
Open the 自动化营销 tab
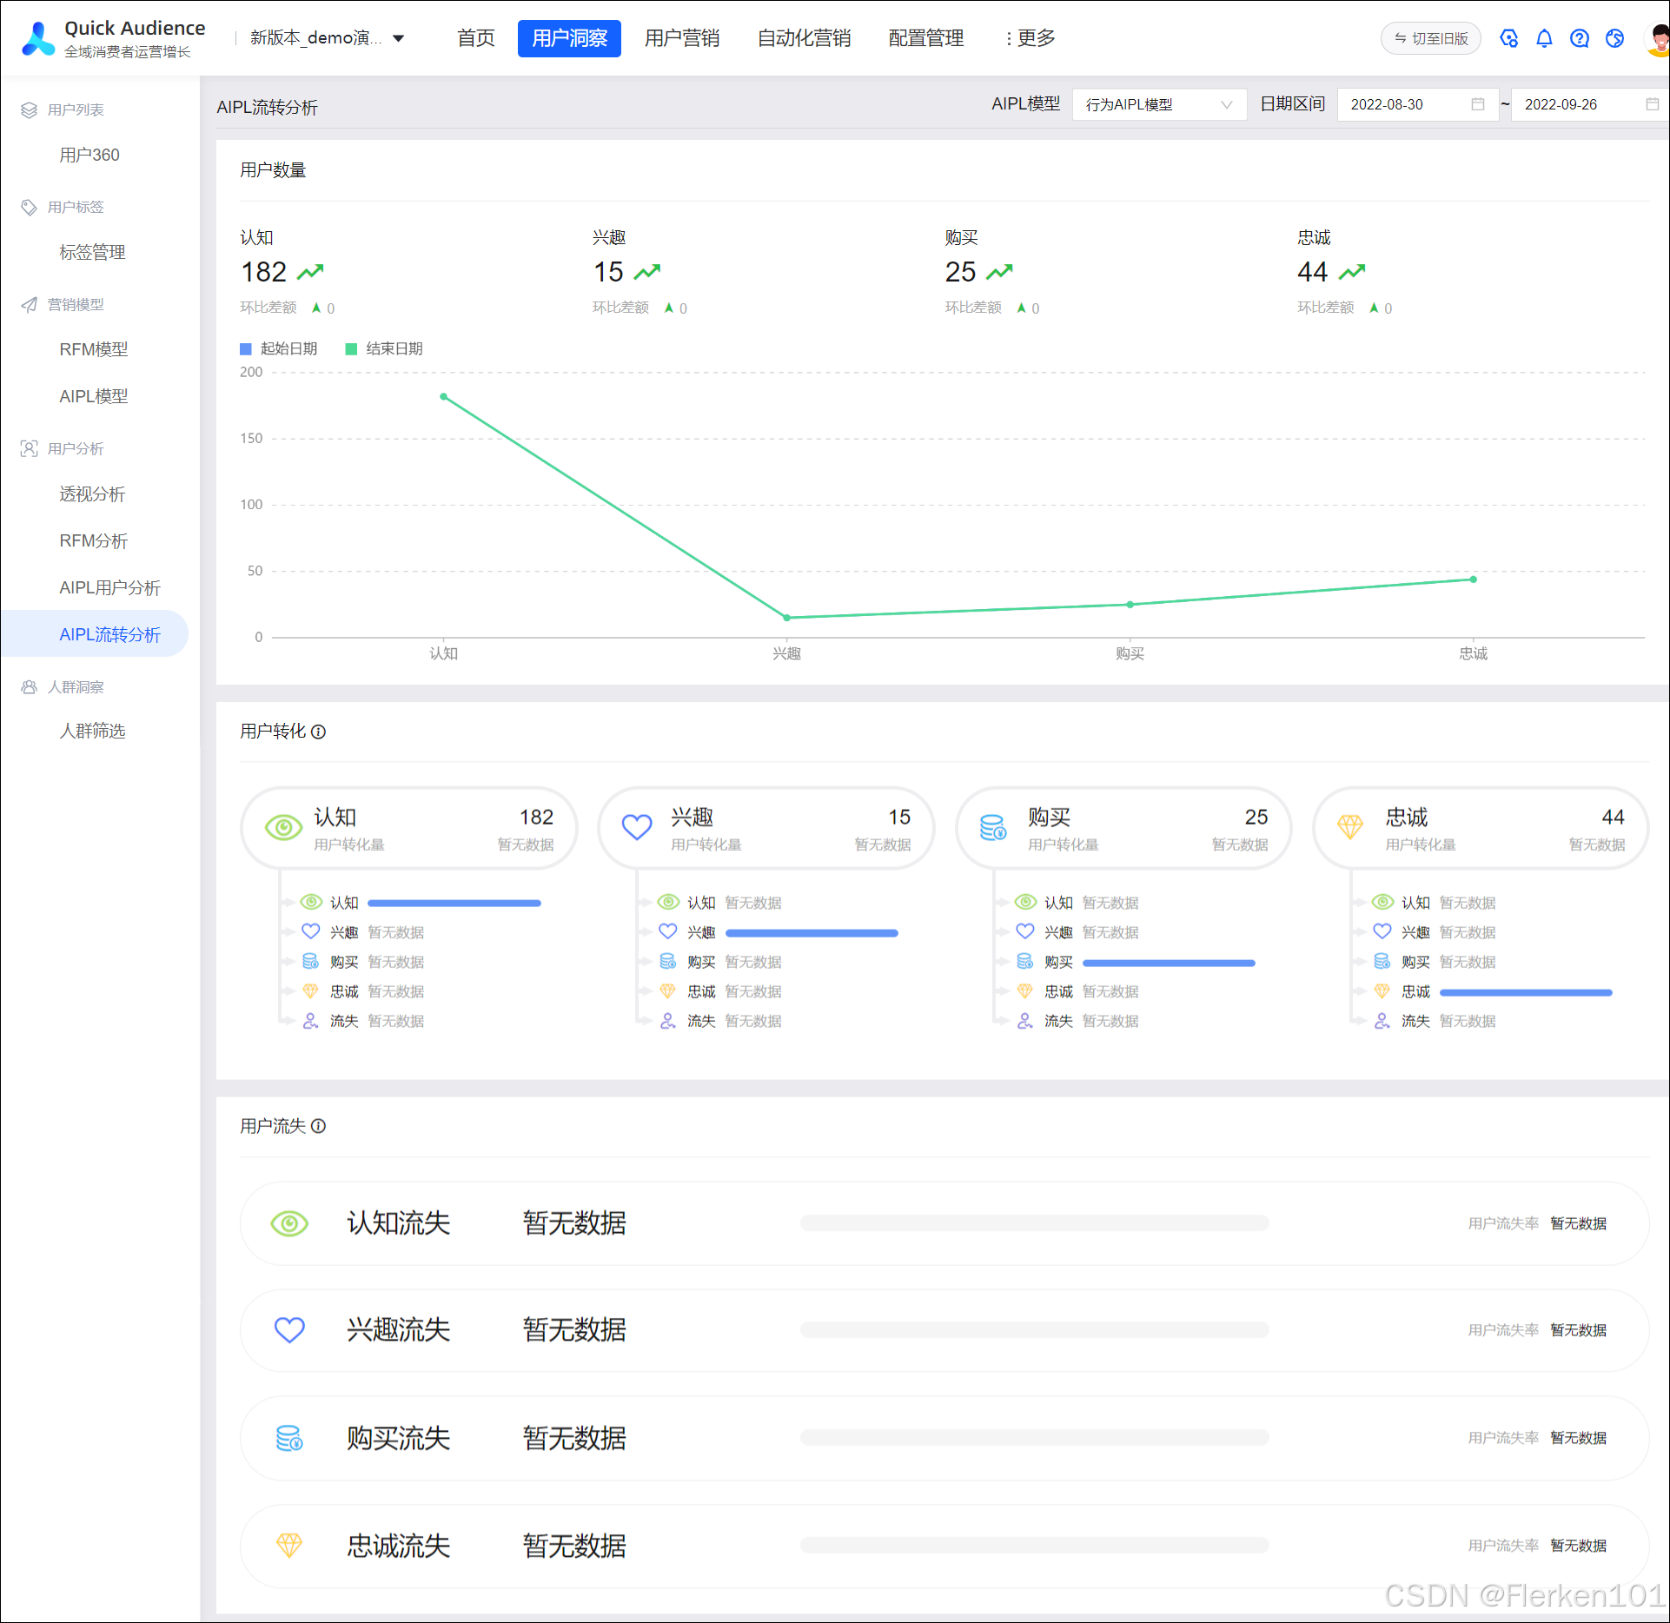point(804,38)
